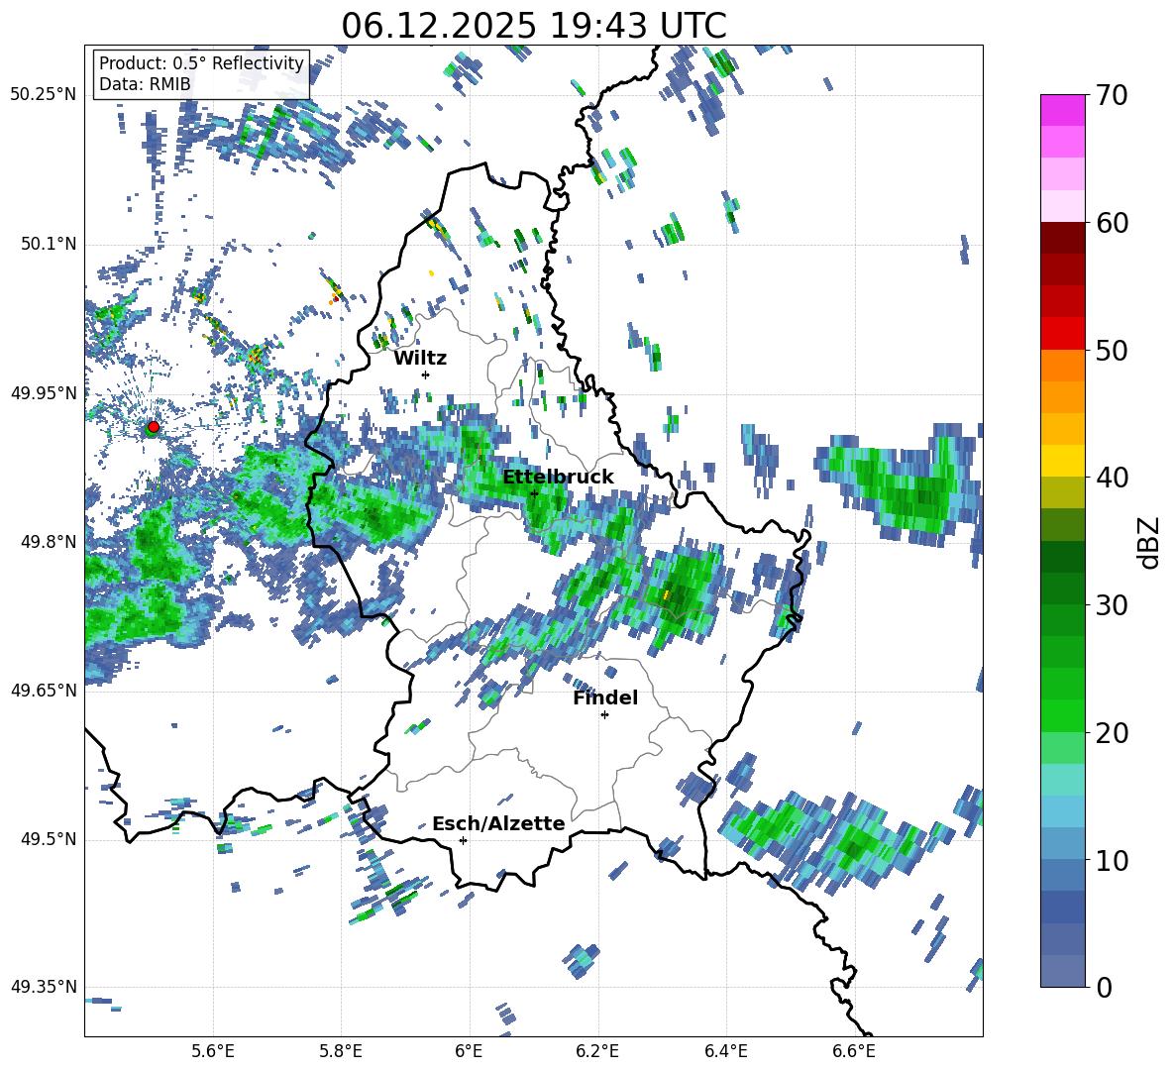The width and height of the screenshot is (1173, 1071).
Task: Click the latitude label 49.95°N
Action: 44,392
